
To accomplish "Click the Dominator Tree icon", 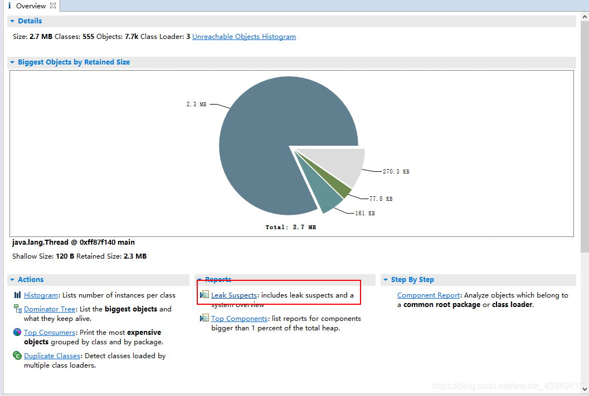I will [x=18, y=309].
